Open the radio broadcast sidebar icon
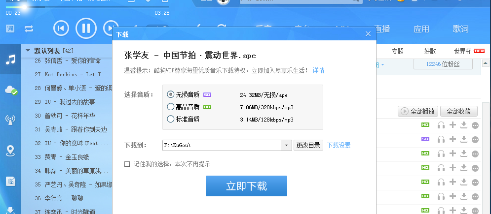Screen dimensions: 491x214 11,120
